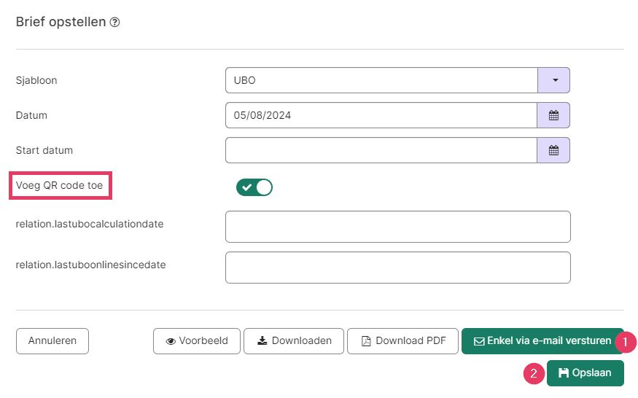
Task: Click the download arrow icon on Downloaden
Action: (262, 340)
